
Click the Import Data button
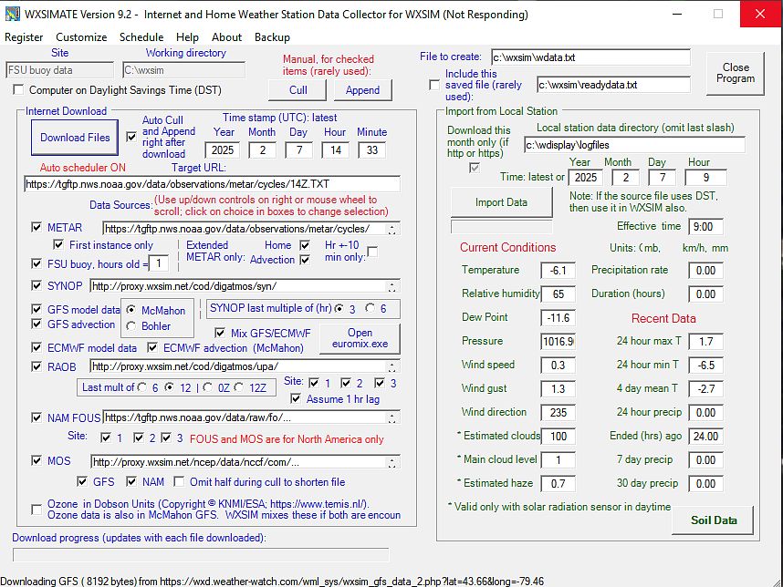tap(501, 202)
